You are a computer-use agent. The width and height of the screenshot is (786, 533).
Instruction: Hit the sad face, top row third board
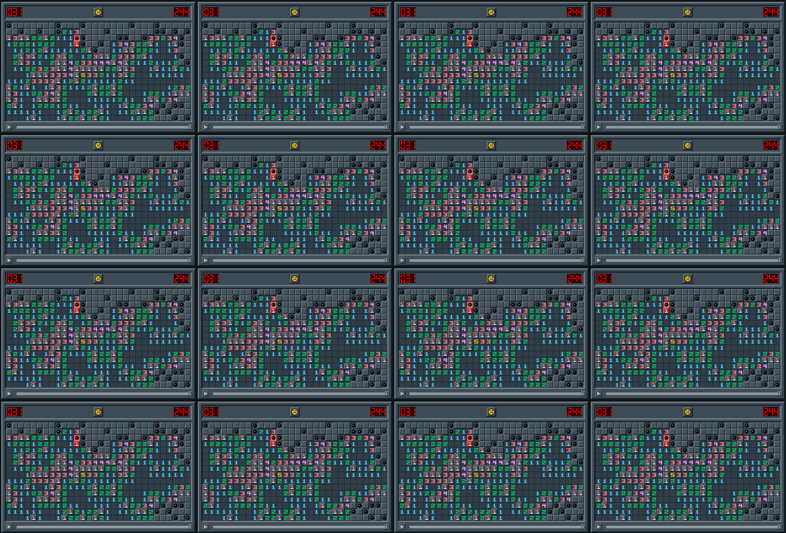click(491, 12)
